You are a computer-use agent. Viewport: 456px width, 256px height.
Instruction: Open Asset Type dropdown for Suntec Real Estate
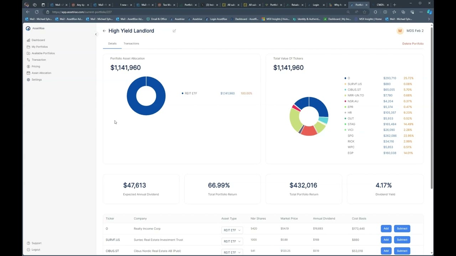[x=232, y=241]
